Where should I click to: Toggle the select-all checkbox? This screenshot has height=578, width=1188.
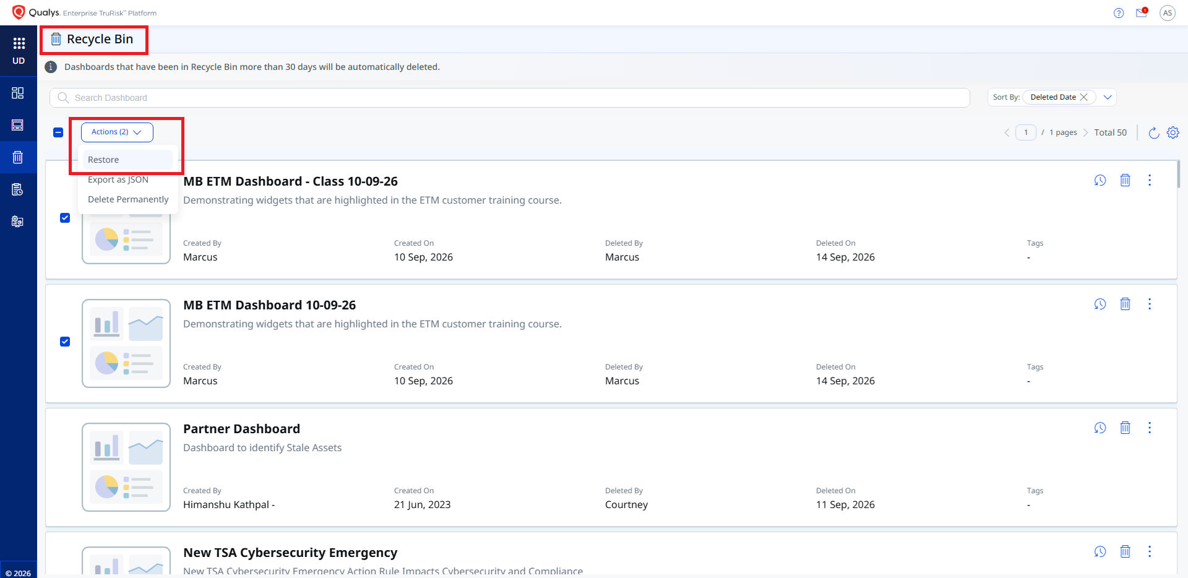point(58,132)
